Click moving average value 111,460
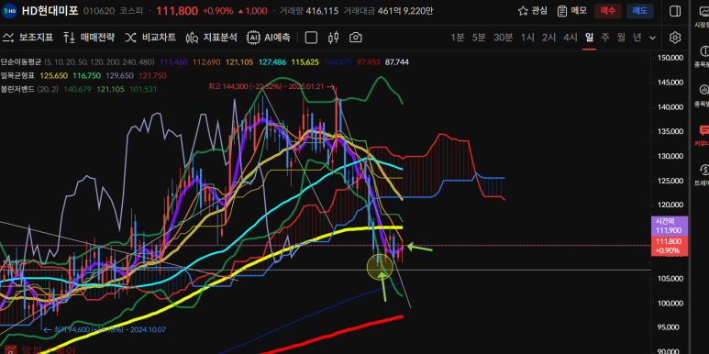This screenshot has height=354, width=709. pos(173,62)
